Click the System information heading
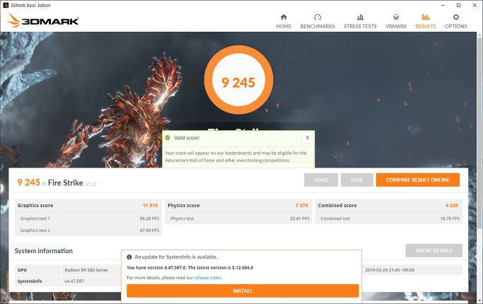This screenshot has height=304, width=483. click(43, 251)
